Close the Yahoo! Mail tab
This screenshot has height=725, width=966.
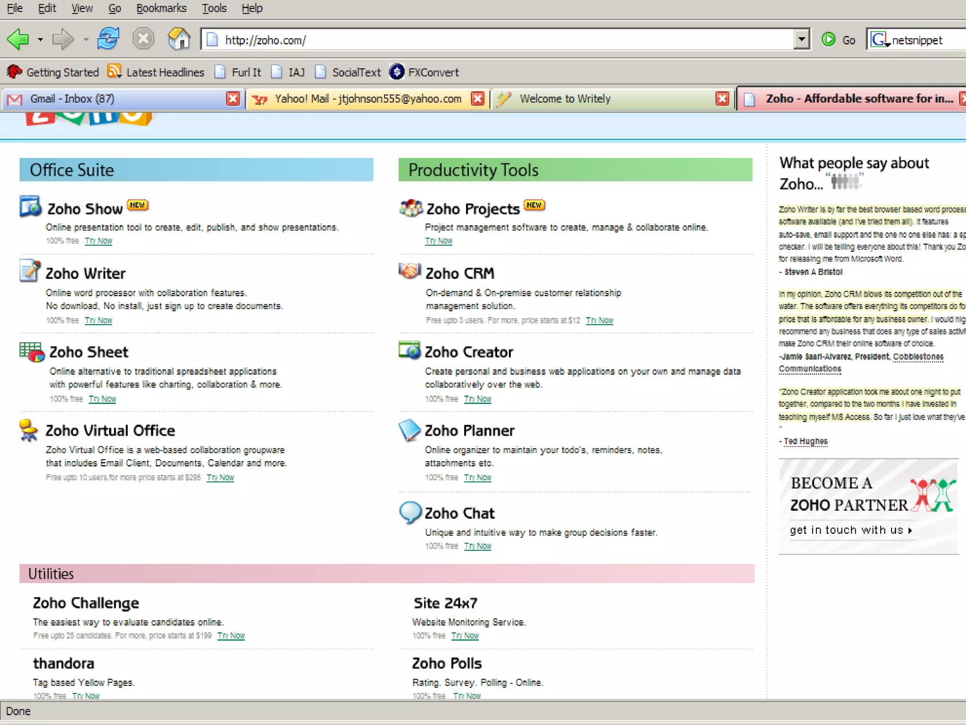point(477,99)
